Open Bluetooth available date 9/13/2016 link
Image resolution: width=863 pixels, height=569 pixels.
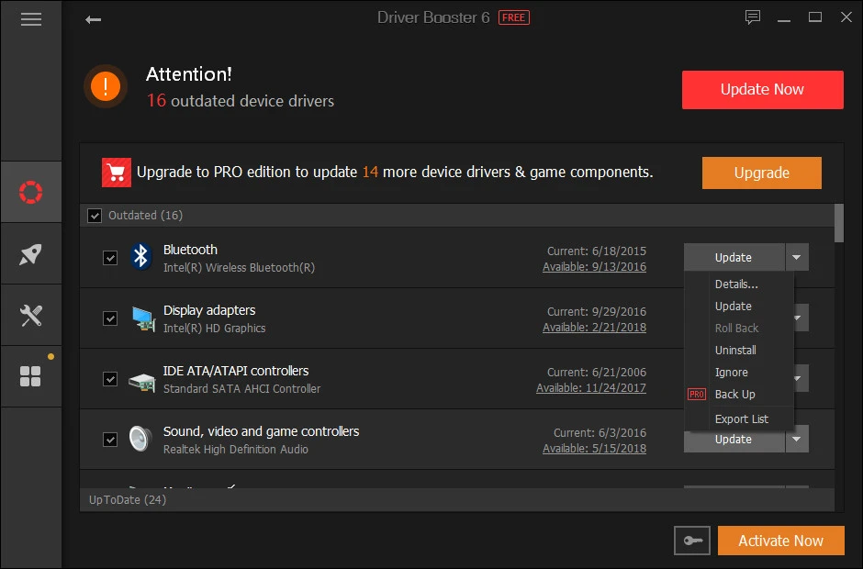tap(594, 267)
